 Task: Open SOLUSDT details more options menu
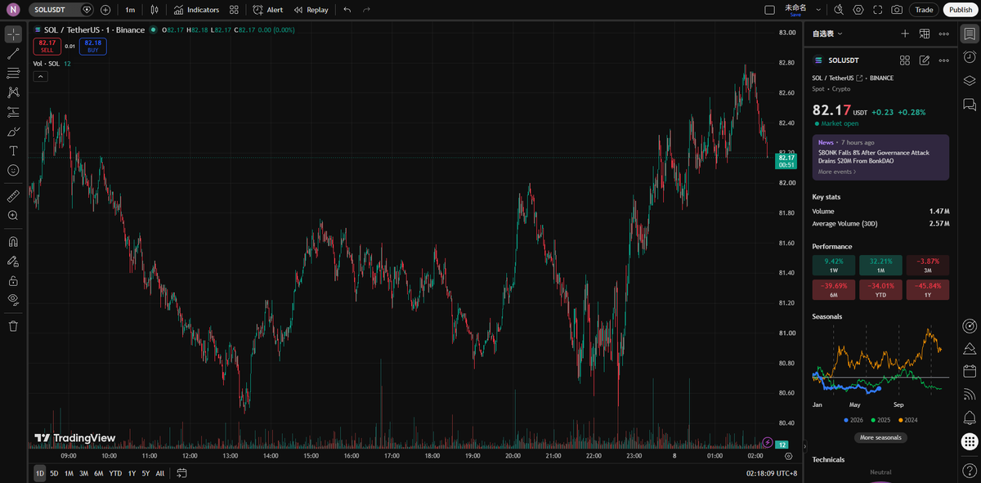click(944, 60)
